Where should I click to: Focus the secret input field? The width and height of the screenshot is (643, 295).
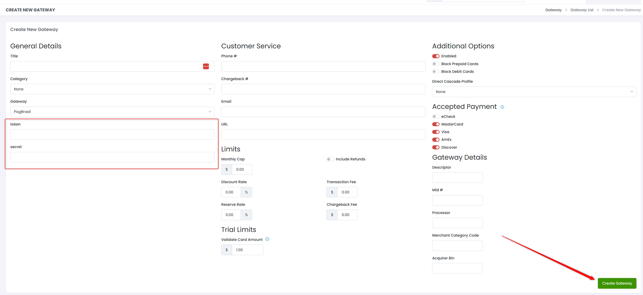click(112, 157)
